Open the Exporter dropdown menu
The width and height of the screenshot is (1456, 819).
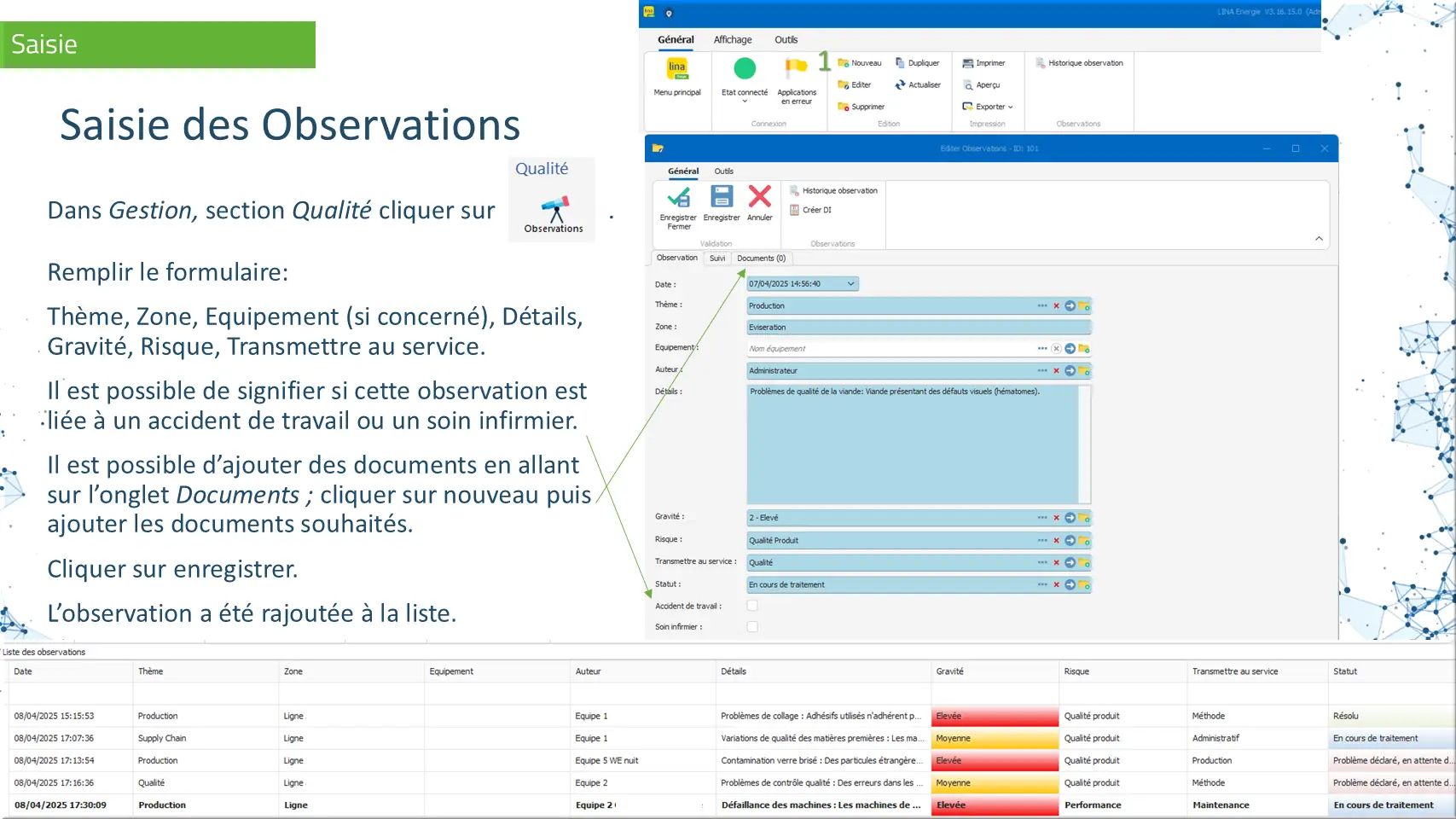point(988,107)
